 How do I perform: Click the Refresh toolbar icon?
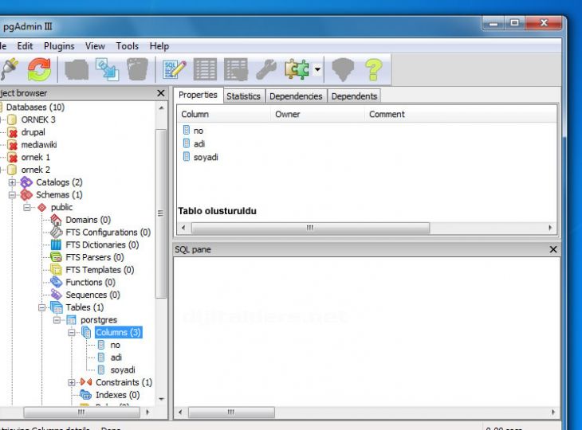(39, 69)
